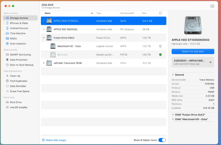Click the Fusion Drive type cell

(103, 38)
